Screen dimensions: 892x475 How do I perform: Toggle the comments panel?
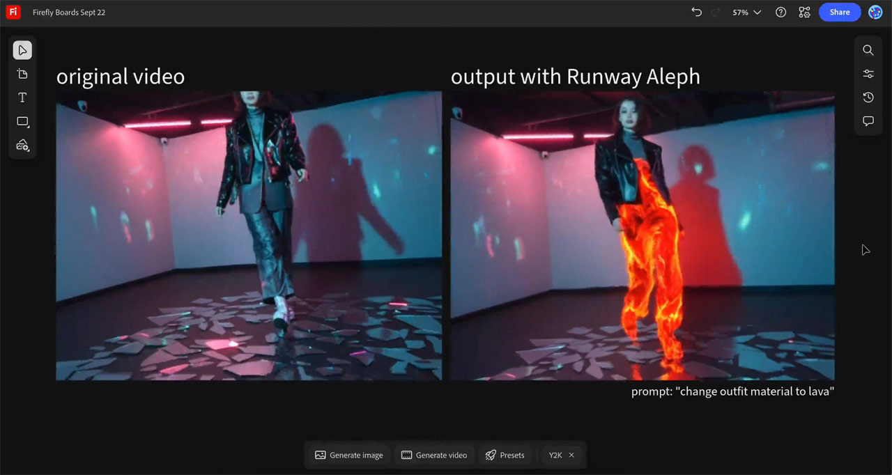[868, 121]
